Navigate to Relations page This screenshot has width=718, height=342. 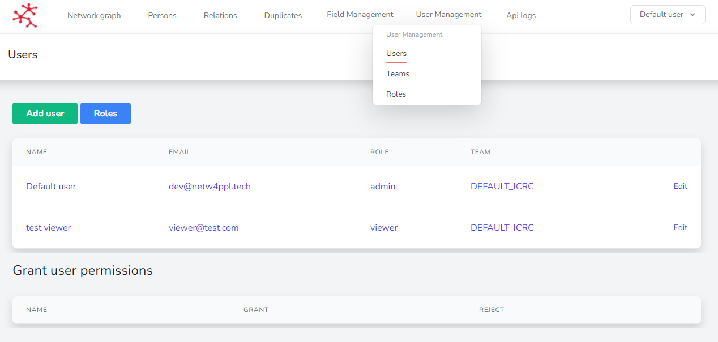click(220, 16)
